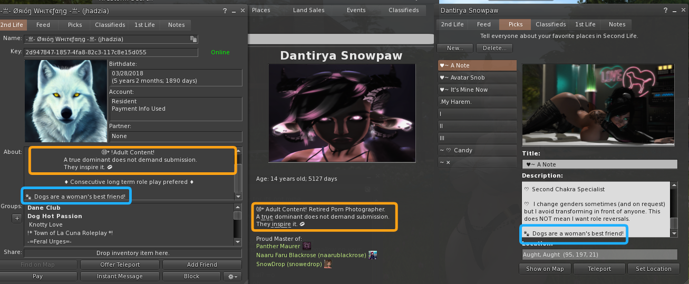Select the Places search tab
The height and width of the screenshot is (284, 689).
(x=261, y=10)
